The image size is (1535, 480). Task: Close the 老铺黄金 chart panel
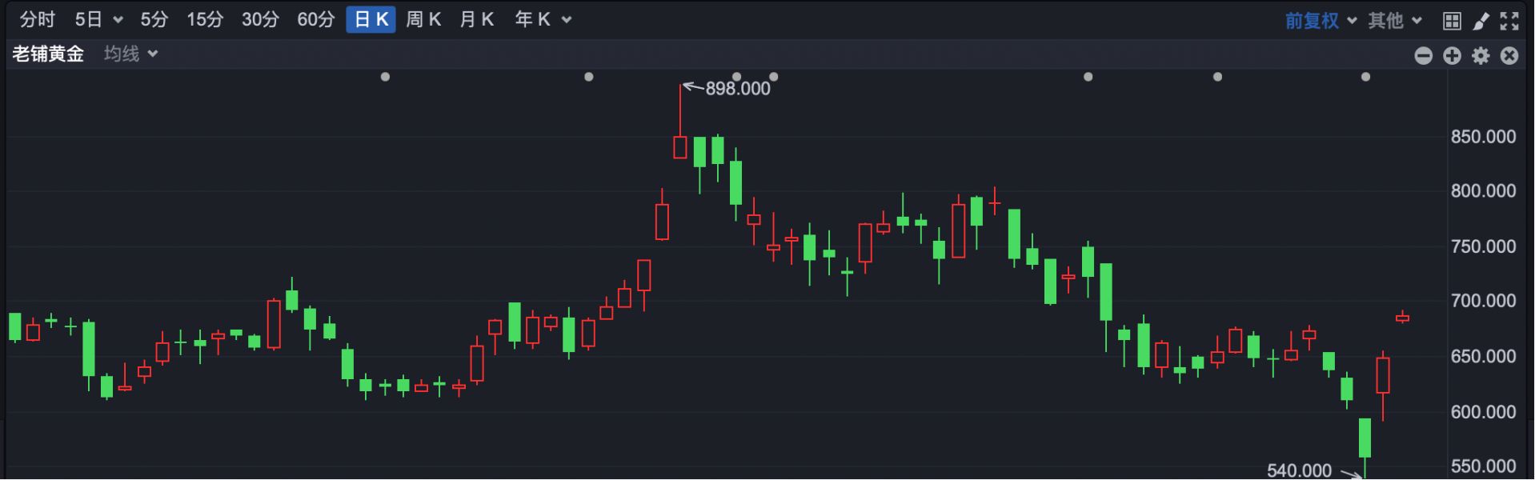click(x=1509, y=55)
